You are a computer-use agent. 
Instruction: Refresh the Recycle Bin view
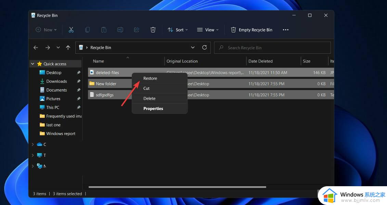[204, 47]
